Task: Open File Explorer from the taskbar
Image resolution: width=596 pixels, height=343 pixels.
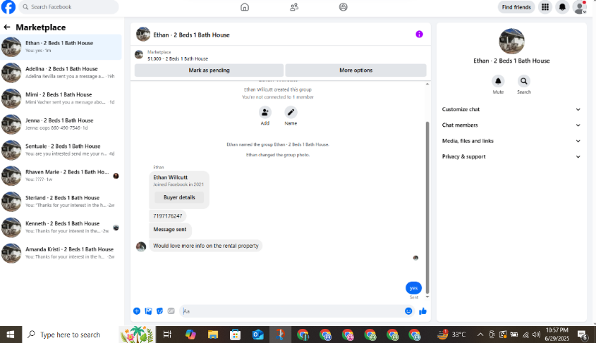Action: point(213,335)
